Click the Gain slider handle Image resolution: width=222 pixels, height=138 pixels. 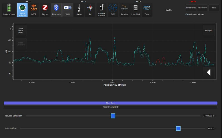coord(178,128)
